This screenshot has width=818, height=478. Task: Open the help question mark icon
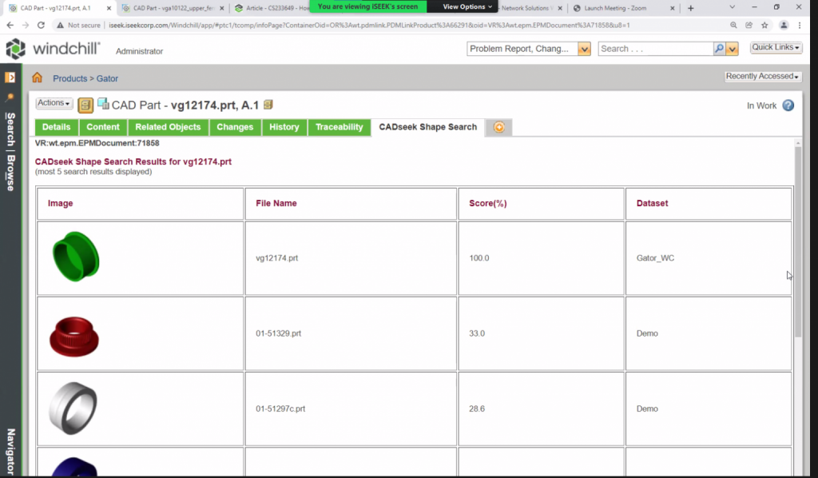coord(788,106)
